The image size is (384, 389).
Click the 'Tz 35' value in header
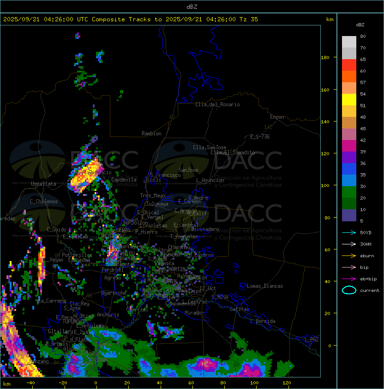(249, 19)
